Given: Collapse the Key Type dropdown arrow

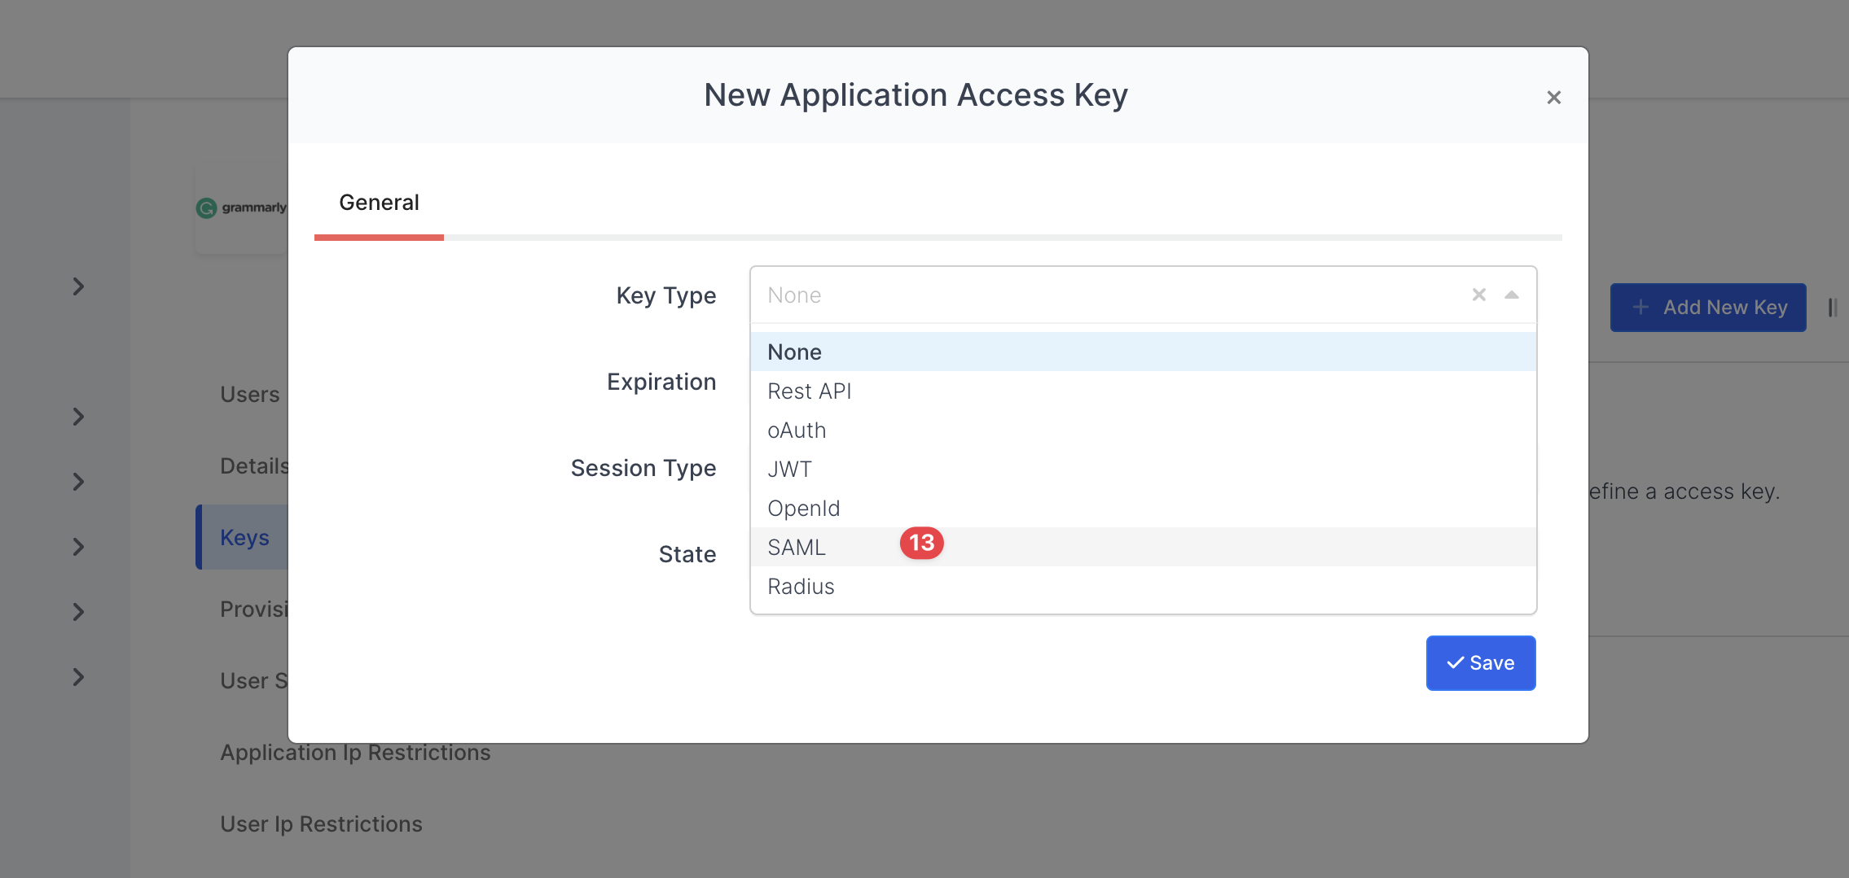Looking at the screenshot, I should (x=1512, y=295).
